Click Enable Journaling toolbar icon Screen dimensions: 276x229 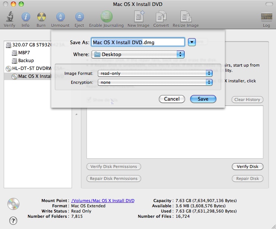[x=106, y=16]
